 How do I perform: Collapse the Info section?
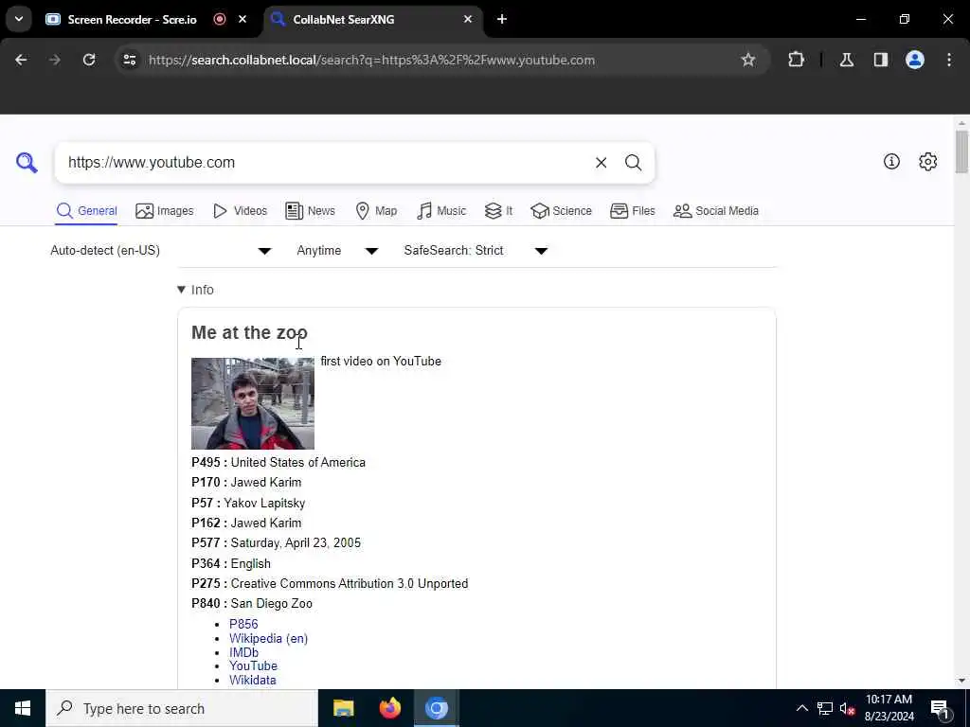tap(195, 290)
